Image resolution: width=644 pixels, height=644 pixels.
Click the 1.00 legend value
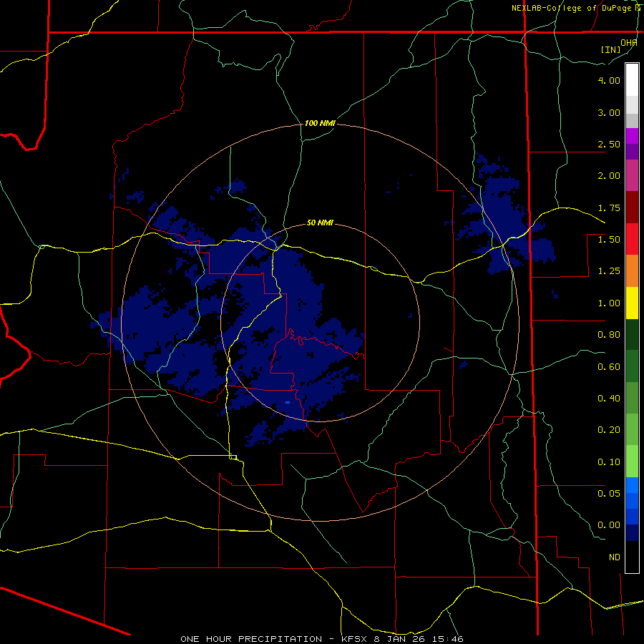coord(609,303)
